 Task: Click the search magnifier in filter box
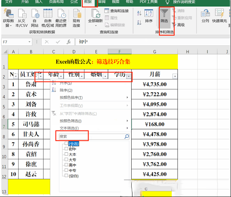tap(127, 136)
